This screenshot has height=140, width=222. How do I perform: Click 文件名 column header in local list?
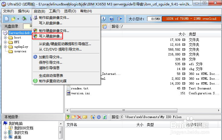tap(72, 125)
